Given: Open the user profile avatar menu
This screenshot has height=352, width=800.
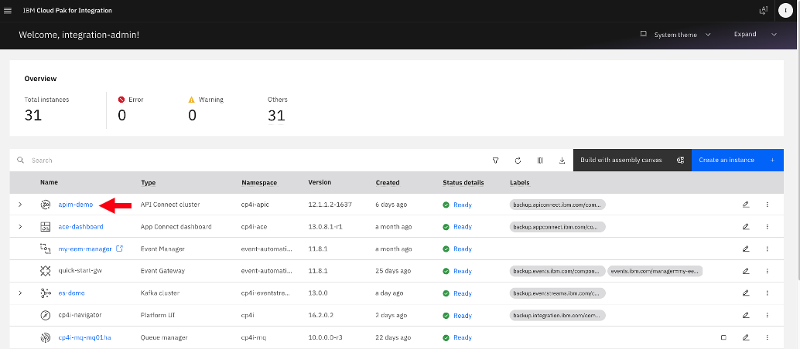Looking at the screenshot, I should click(785, 11).
